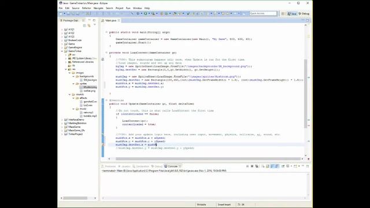Click Remove Launch X icon in console
Image resolution: width=370 pixels, height=208 pixels.
pyautogui.click(x=252, y=166)
